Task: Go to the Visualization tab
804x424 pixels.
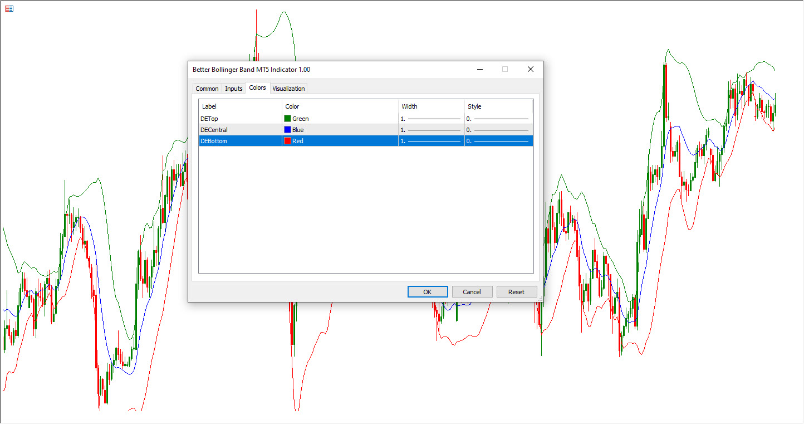Action: 288,89
